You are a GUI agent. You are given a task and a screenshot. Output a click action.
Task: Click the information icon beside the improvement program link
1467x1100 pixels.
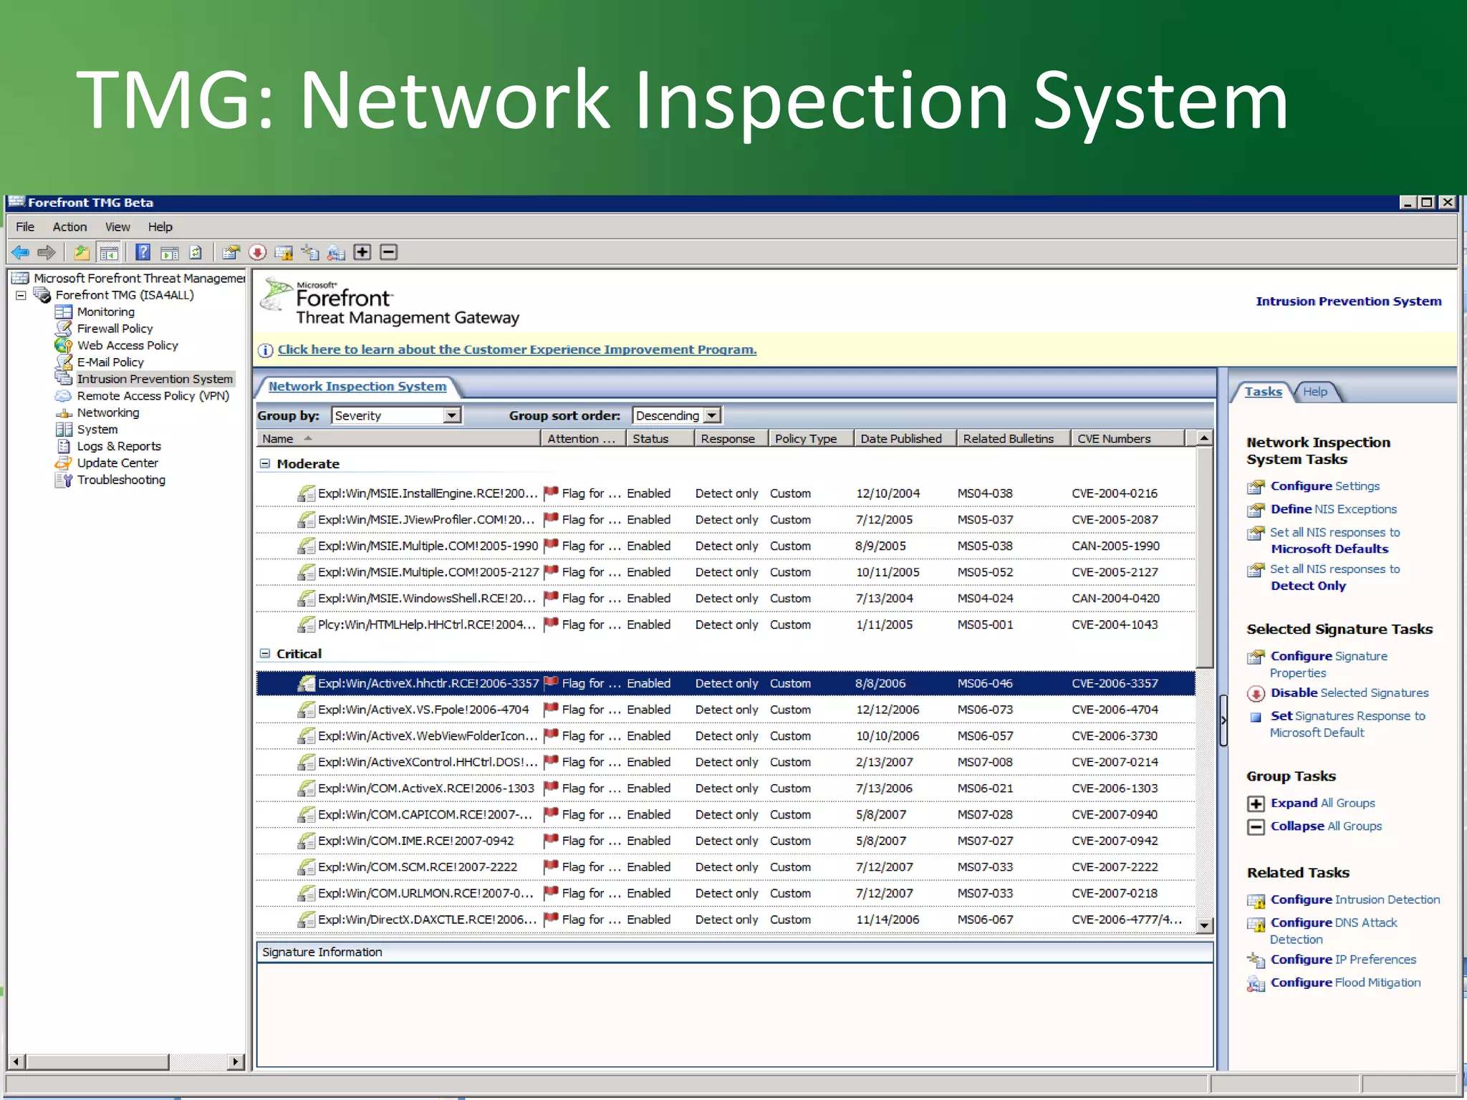point(265,350)
